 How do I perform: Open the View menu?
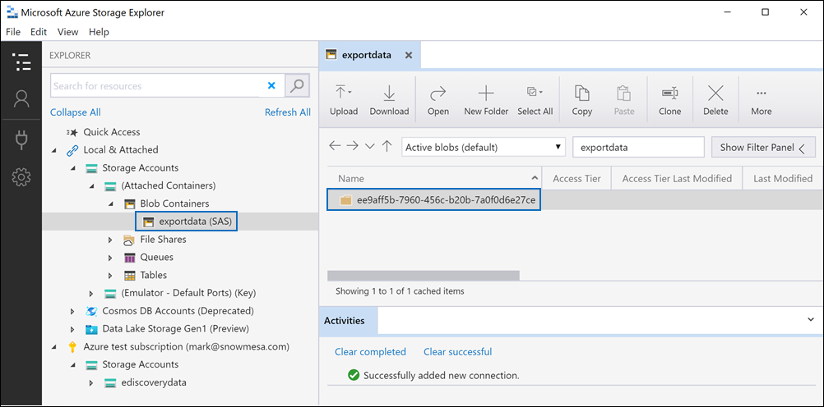[x=67, y=32]
